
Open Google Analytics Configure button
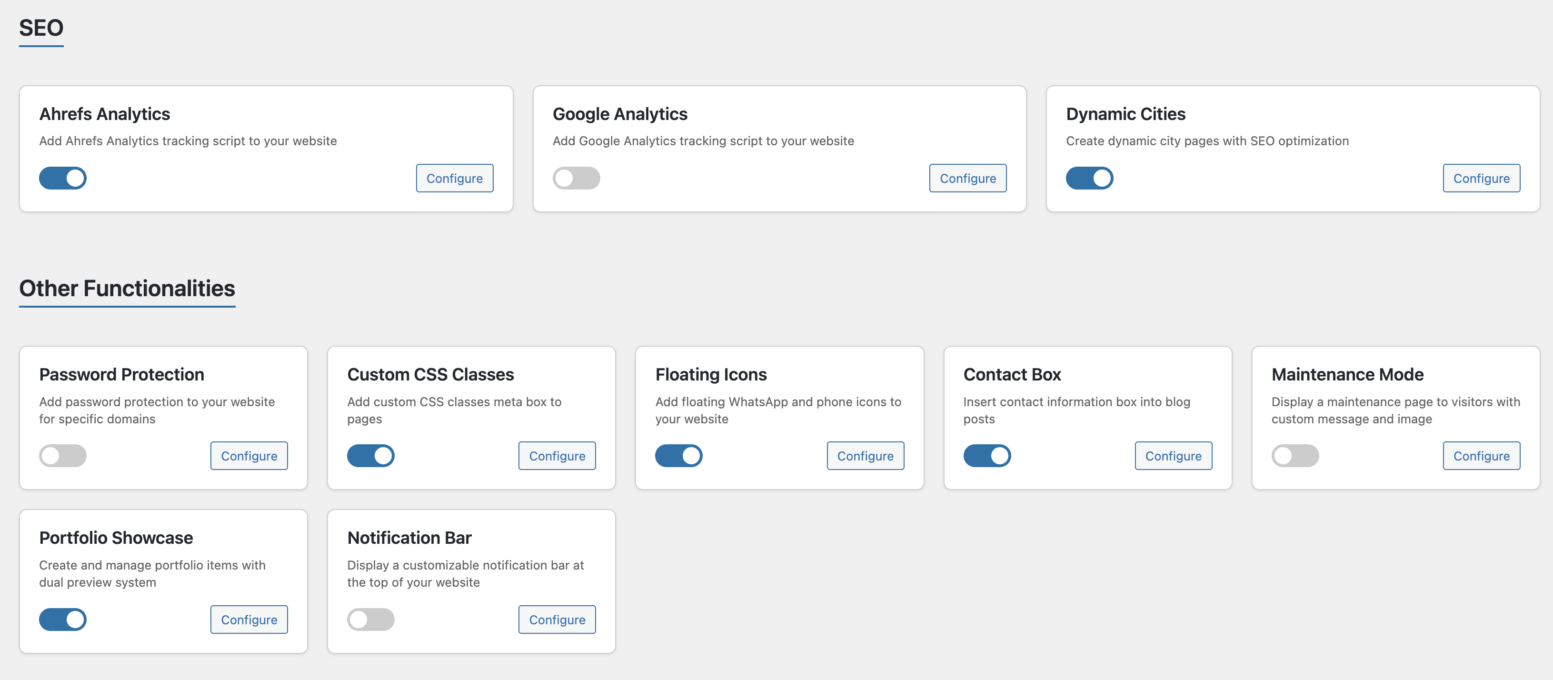coord(967,179)
